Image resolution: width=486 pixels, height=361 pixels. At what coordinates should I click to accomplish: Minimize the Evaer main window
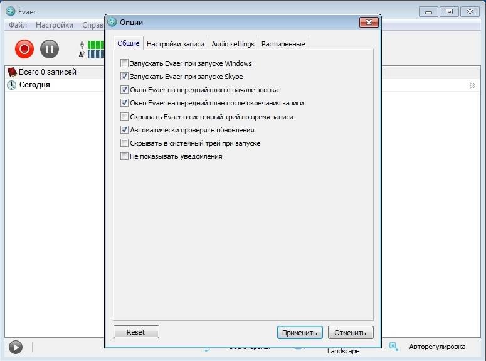[x=428, y=12]
